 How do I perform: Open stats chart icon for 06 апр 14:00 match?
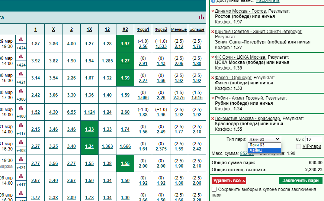click(21, 176)
